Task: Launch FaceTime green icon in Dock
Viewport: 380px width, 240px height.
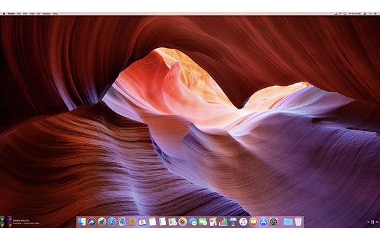Action: tap(203, 222)
